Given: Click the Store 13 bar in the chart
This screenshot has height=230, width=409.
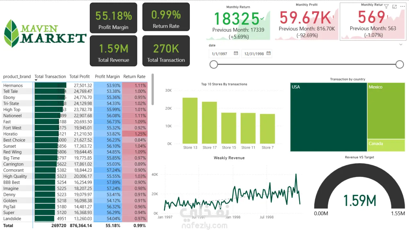Looking at the screenshot, I should pyautogui.click(x=190, y=121).
